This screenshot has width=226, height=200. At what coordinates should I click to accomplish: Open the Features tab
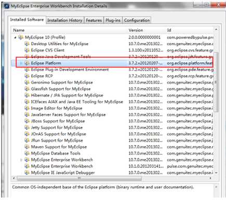[94, 20]
